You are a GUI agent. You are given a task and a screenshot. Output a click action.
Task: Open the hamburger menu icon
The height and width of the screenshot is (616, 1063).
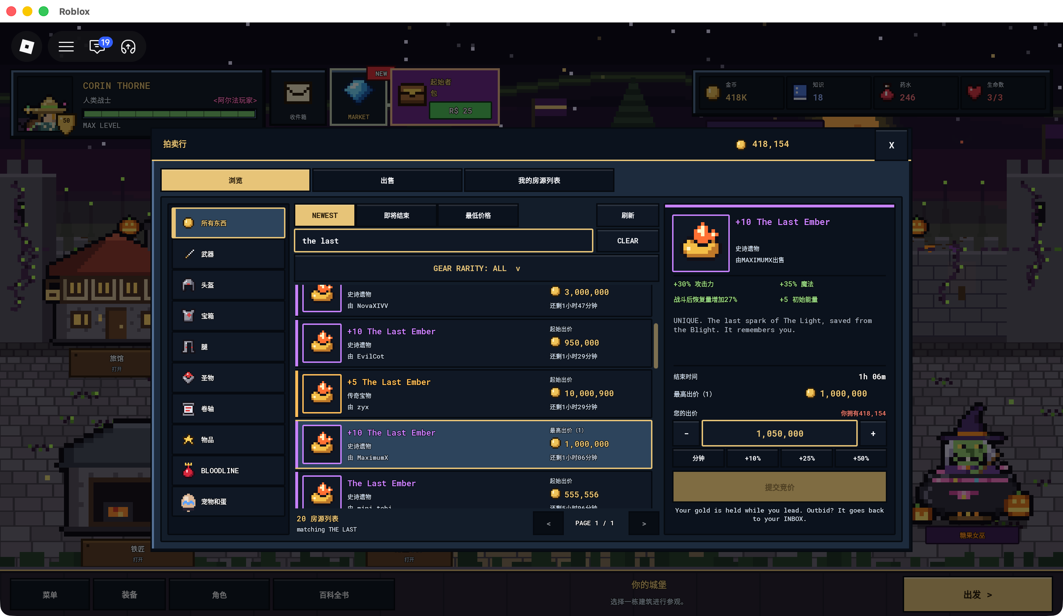click(66, 46)
